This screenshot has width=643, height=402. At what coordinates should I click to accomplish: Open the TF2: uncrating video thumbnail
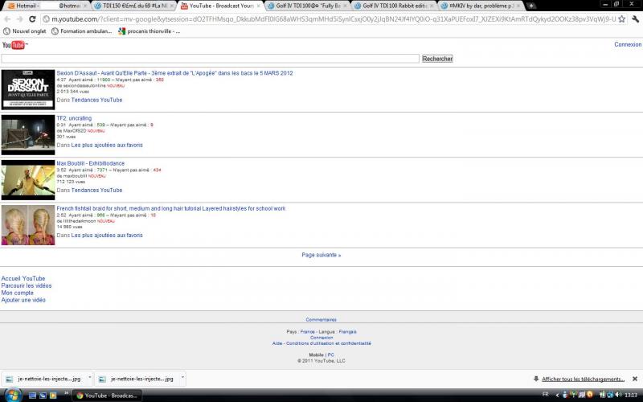pyautogui.click(x=28, y=134)
